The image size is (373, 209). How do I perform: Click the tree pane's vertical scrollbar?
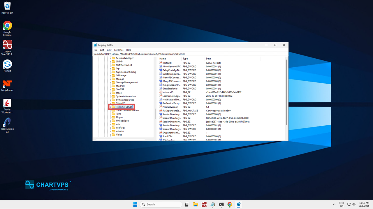pyautogui.click(x=155, y=114)
